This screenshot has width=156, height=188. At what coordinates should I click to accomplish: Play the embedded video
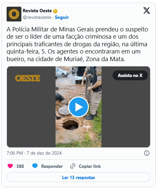point(78,107)
